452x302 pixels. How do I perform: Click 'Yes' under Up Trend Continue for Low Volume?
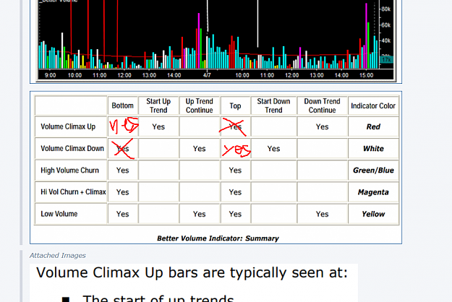(x=199, y=214)
